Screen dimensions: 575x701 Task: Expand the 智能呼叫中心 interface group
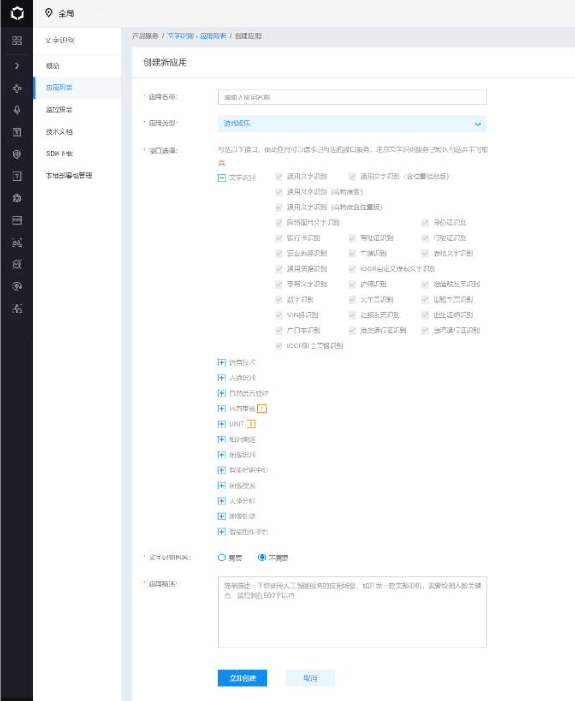tap(221, 470)
